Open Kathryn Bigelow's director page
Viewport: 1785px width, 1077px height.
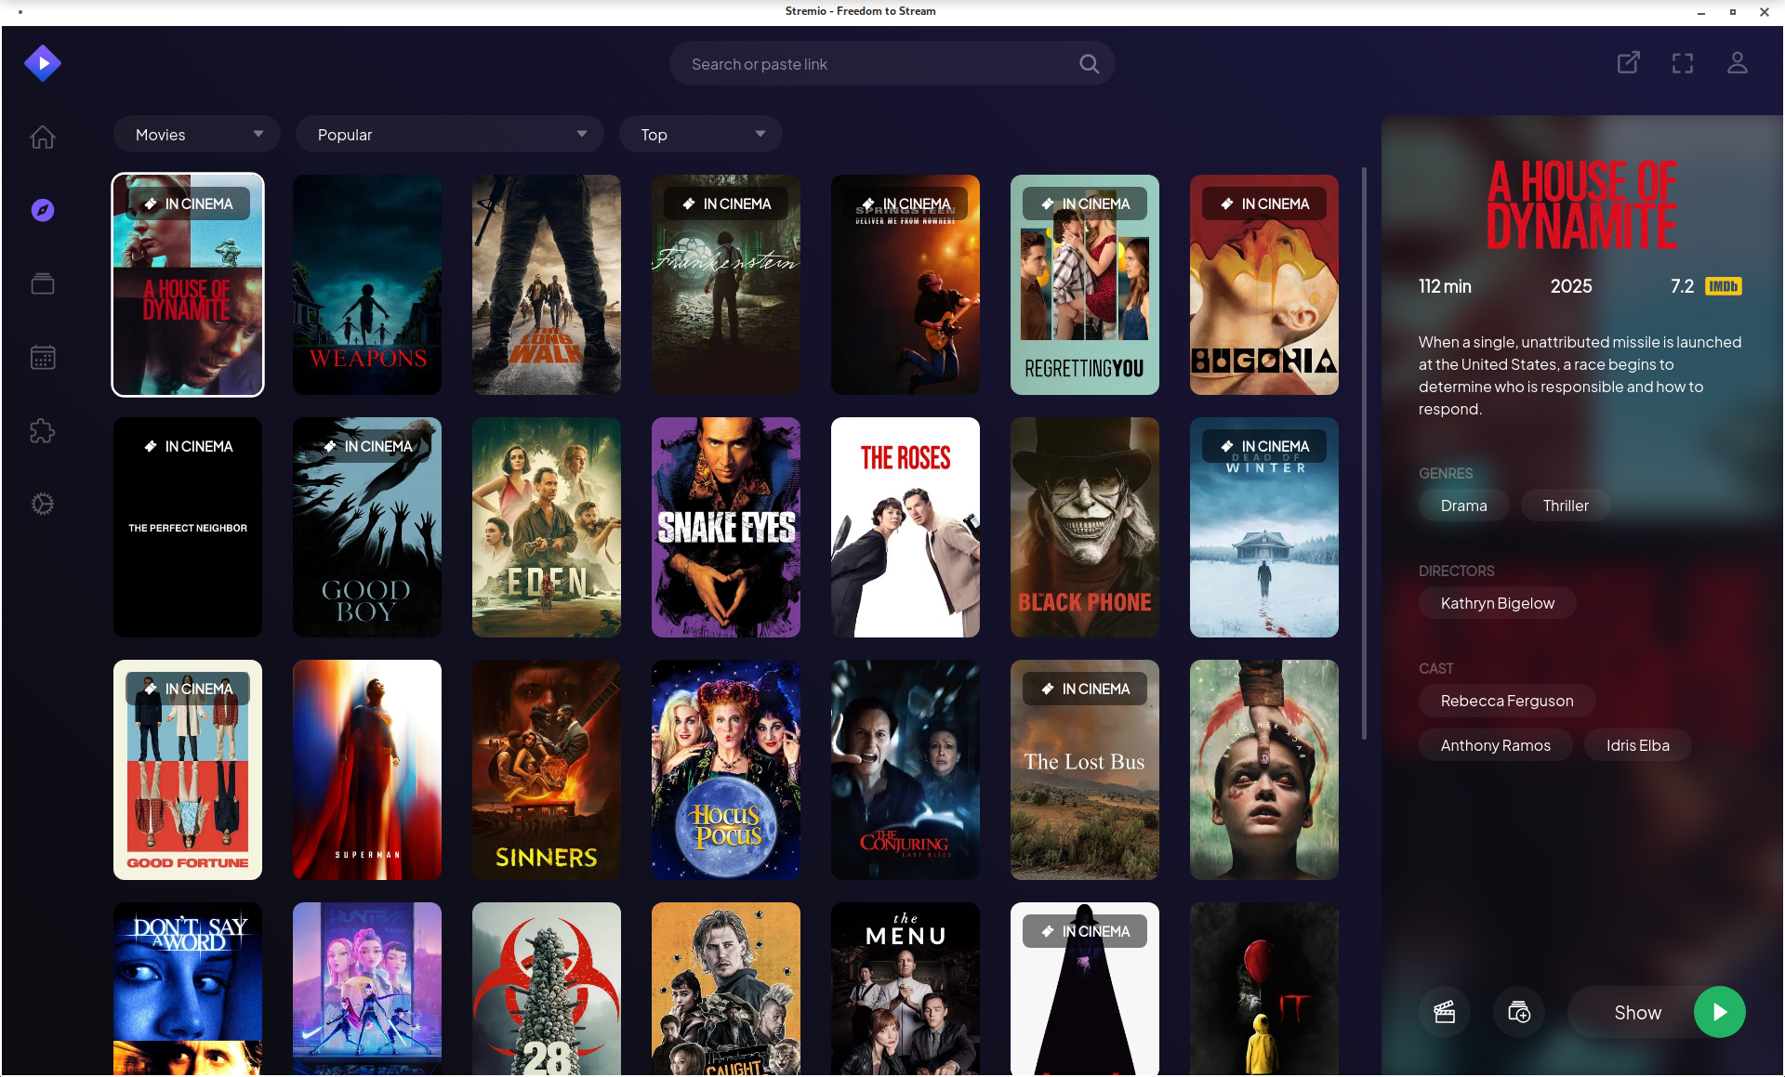click(1496, 602)
